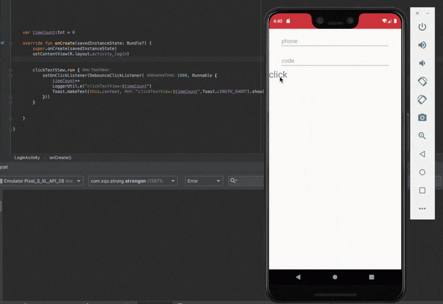Rotate the emulator counter-clockwise
443x304 pixels.
coord(422,81)
